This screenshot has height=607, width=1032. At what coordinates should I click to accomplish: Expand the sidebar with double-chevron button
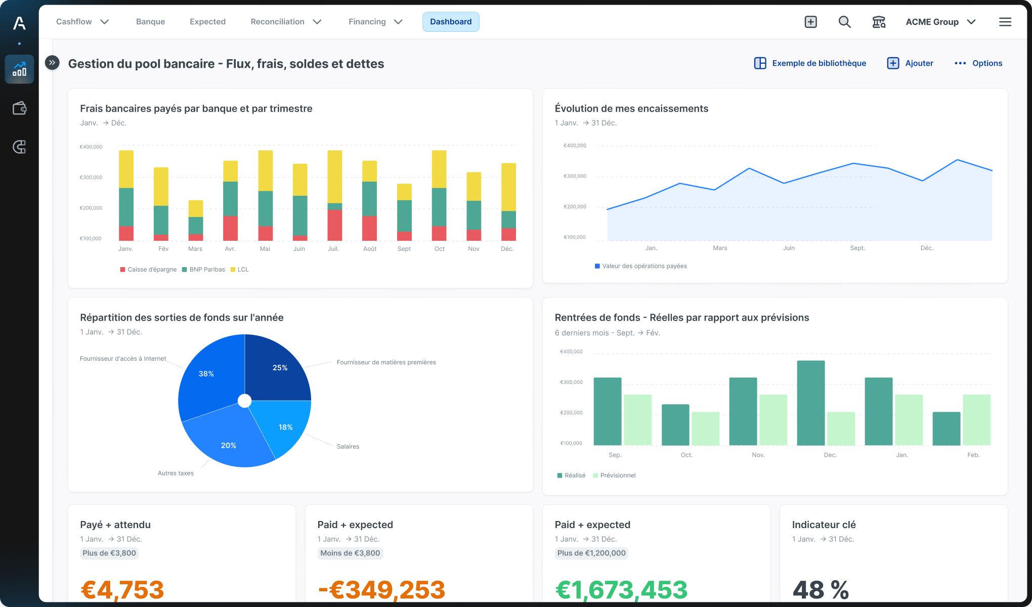[x=52, y=63]
